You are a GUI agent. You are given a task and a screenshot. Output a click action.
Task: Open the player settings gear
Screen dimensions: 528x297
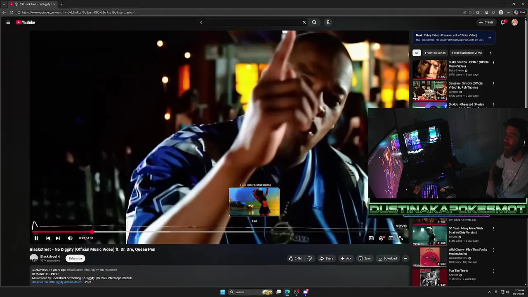coord(381,238)
